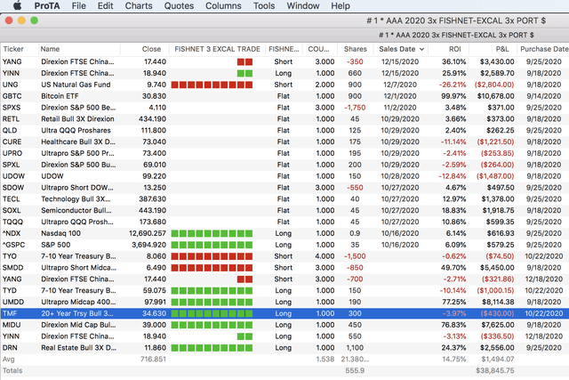Viewport: 569px width, 380px height.
Task: Click the TYO count value 4.000
Action: [325, 256]
